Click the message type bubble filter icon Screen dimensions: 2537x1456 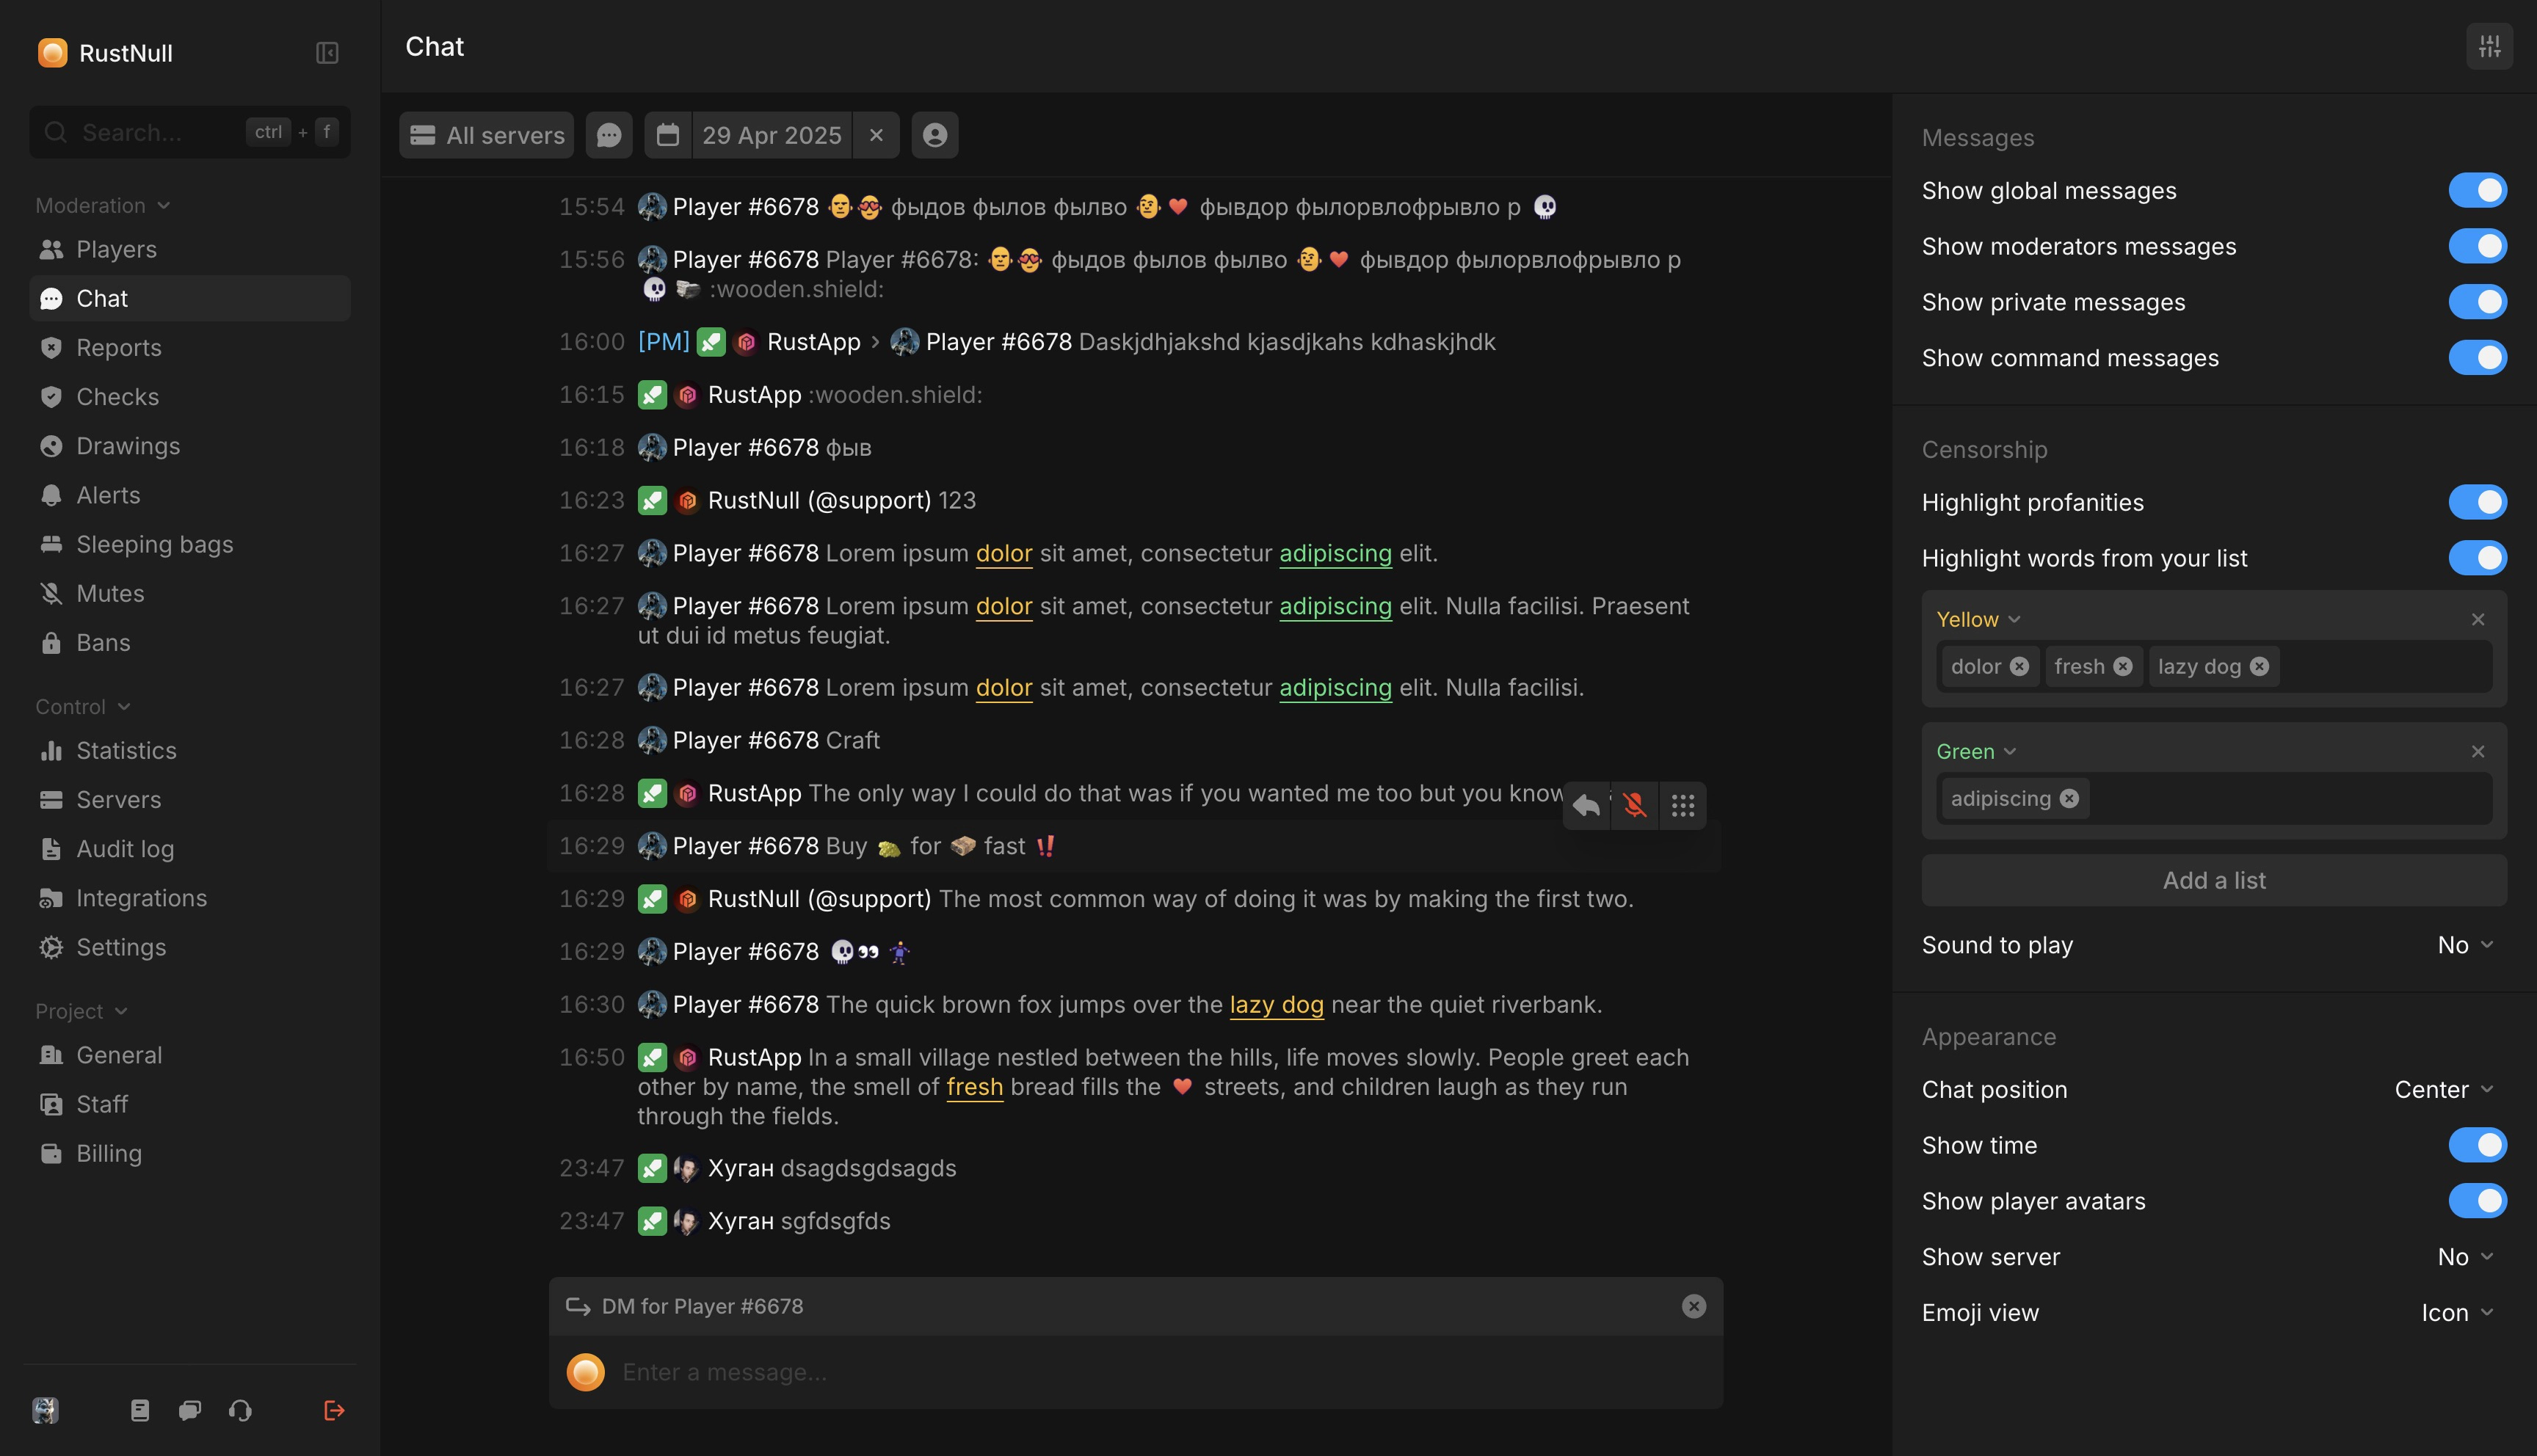(x=609, y=135)
